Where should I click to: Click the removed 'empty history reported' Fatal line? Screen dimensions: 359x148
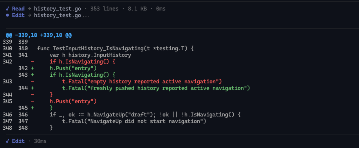click(x=142, y=81)
